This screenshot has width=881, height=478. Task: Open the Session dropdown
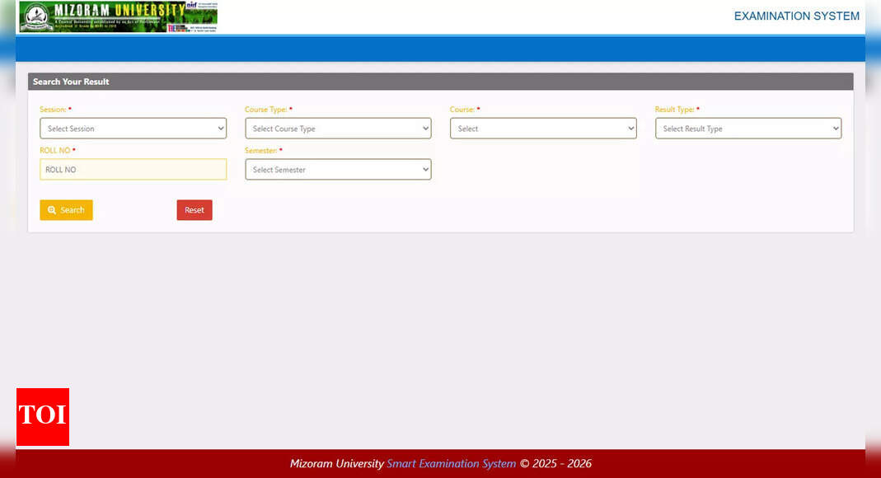133,129
